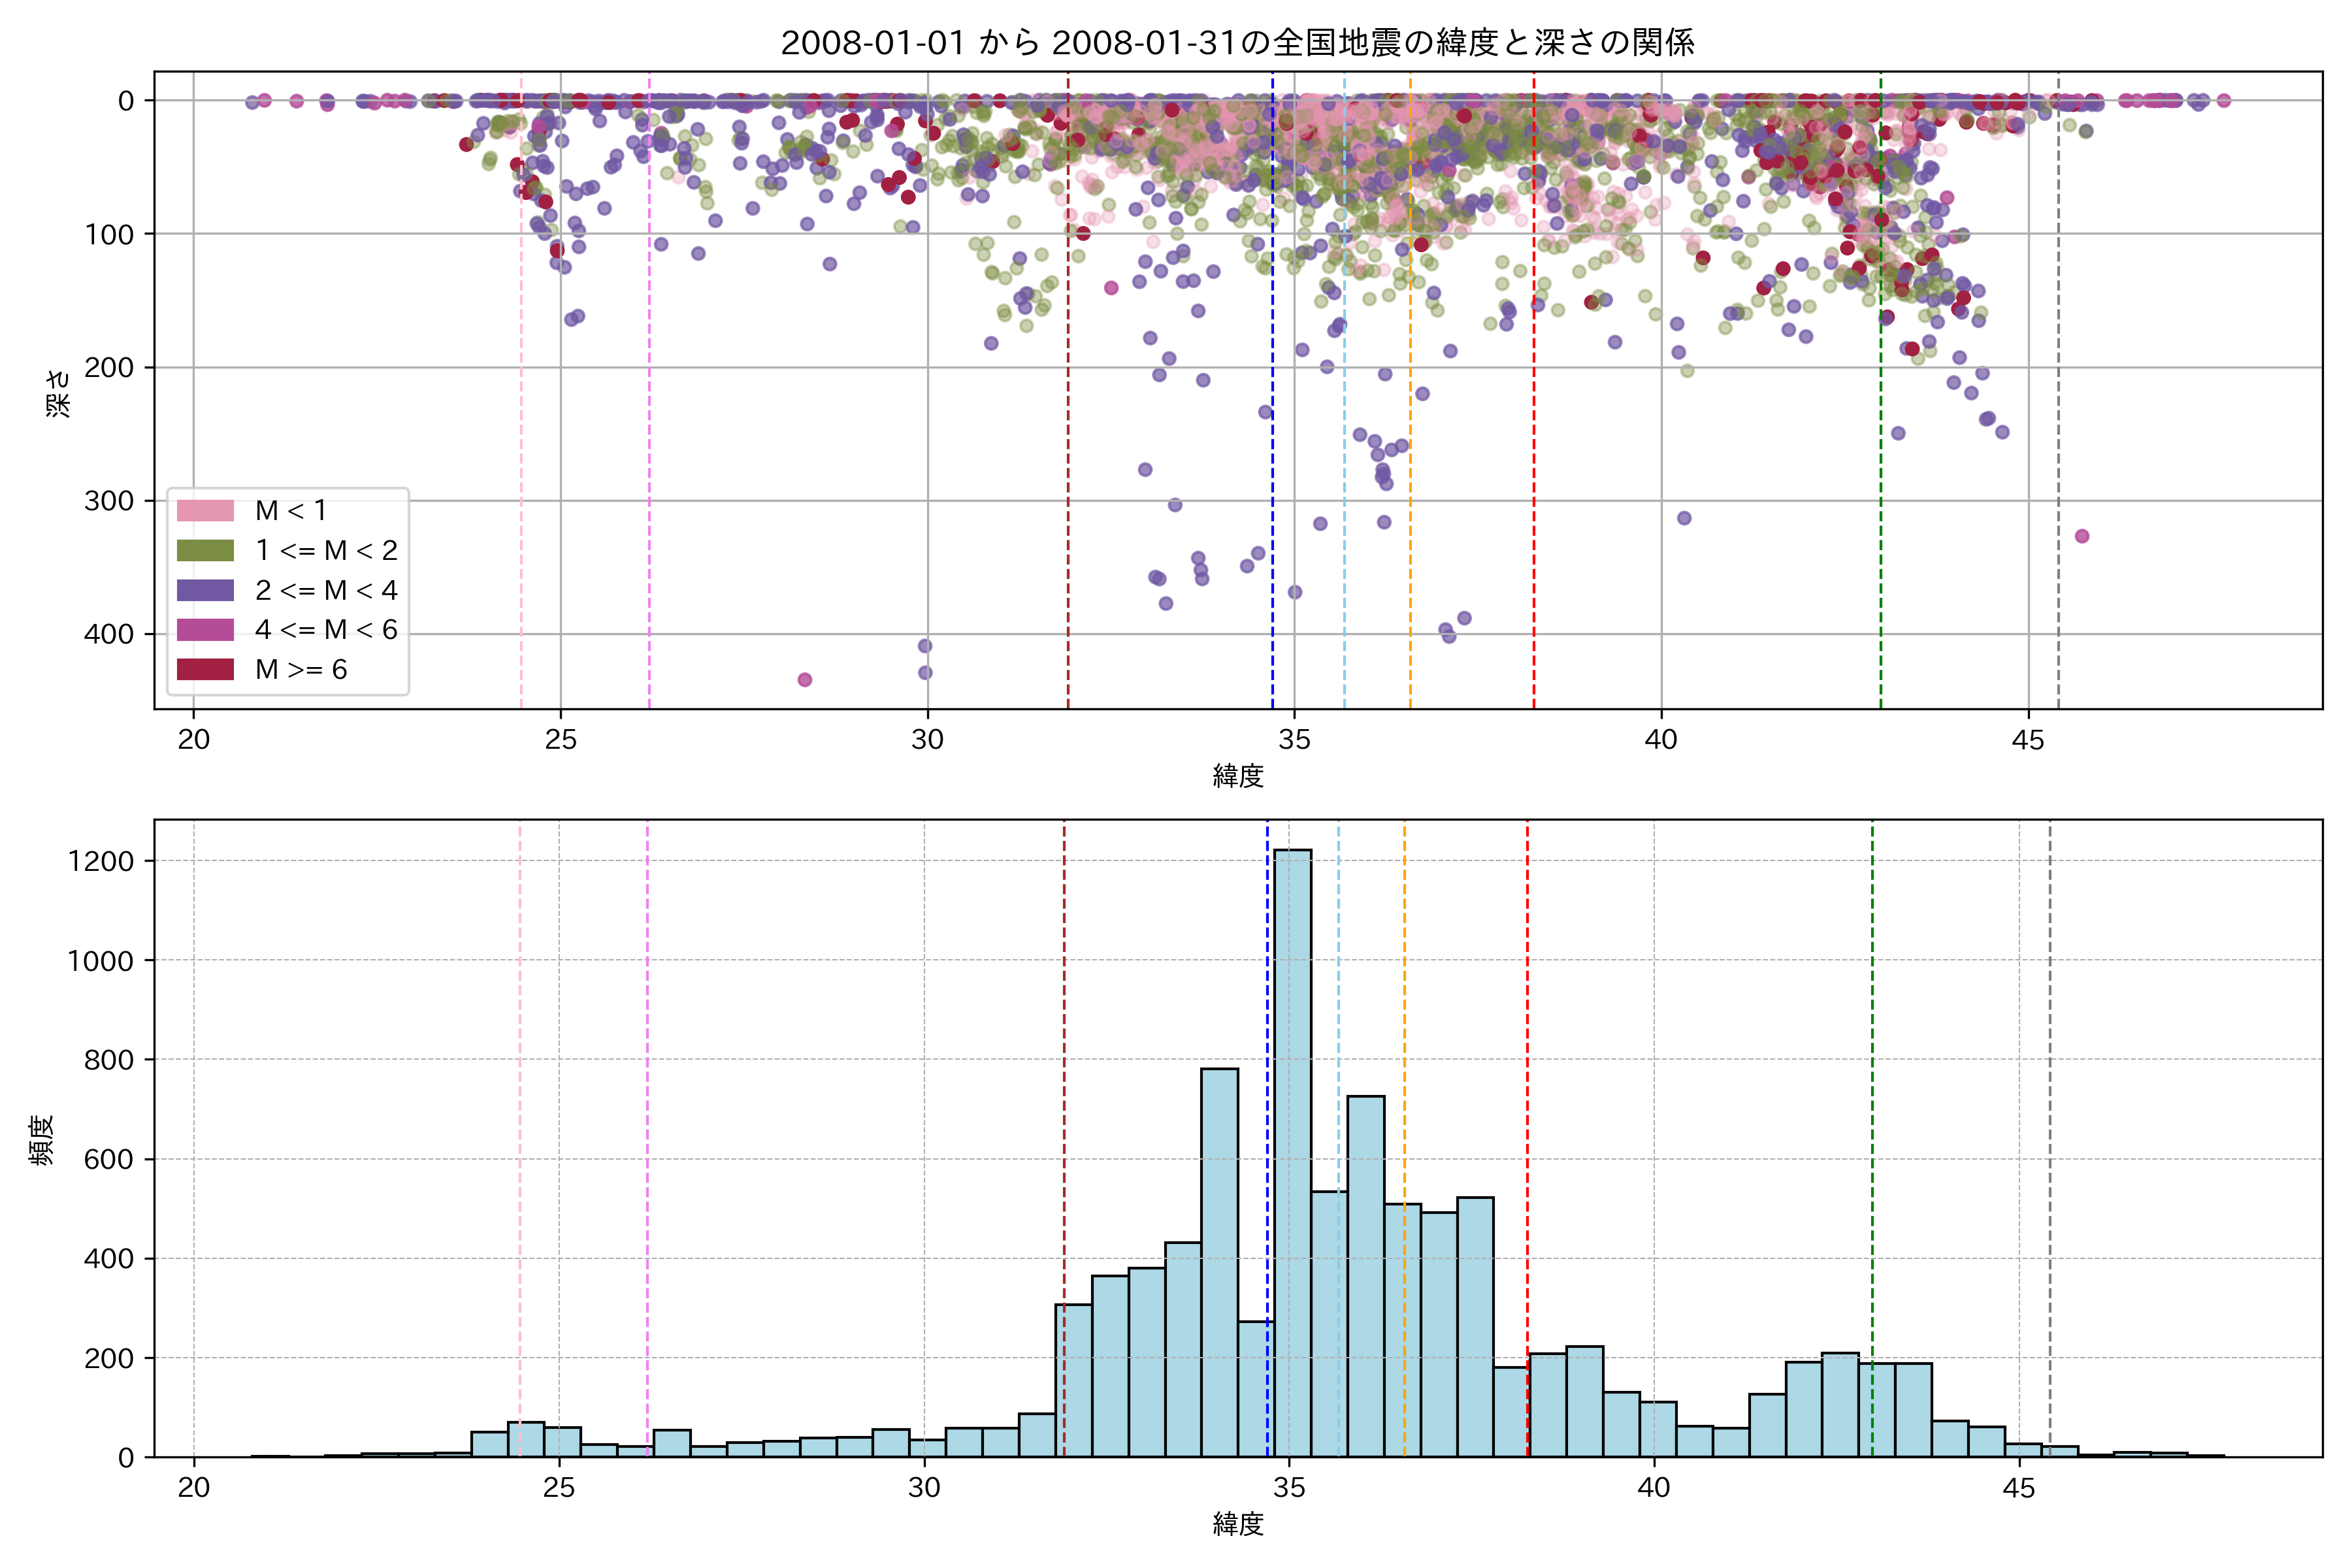The height and width of the screenshot is (1568, 2352).
Task: Click the chart title at the top
Action: point(1237,43)
